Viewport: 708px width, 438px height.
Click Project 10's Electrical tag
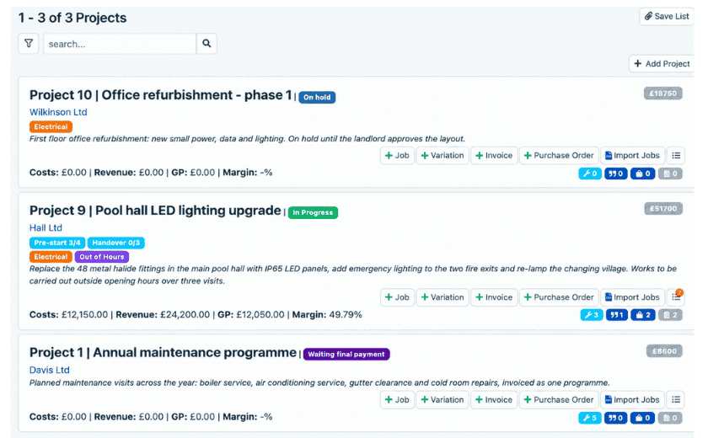[x=51, y=126]
